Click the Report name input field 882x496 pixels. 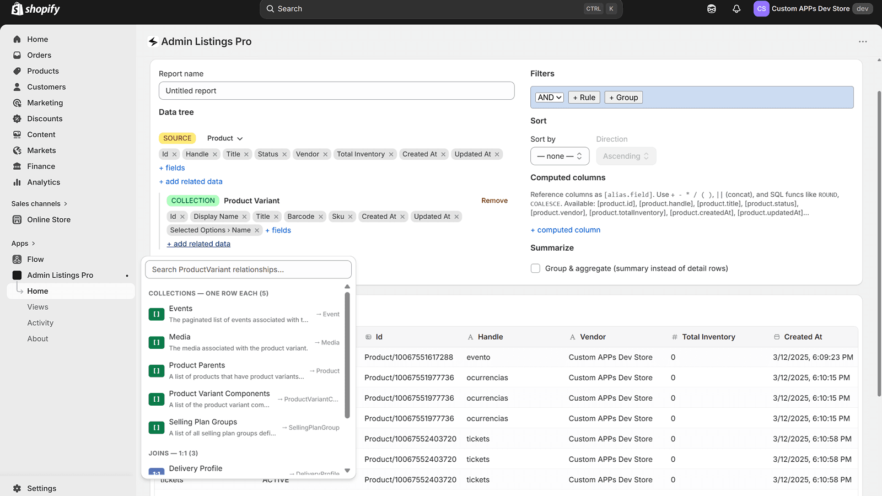[336, 91]
